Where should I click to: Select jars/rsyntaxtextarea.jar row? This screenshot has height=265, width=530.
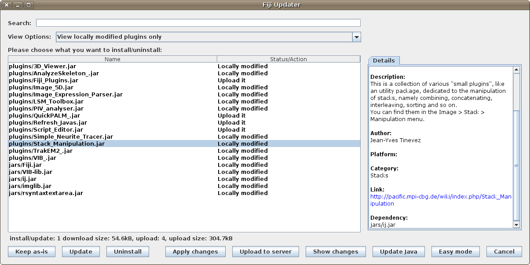(184, 193)
